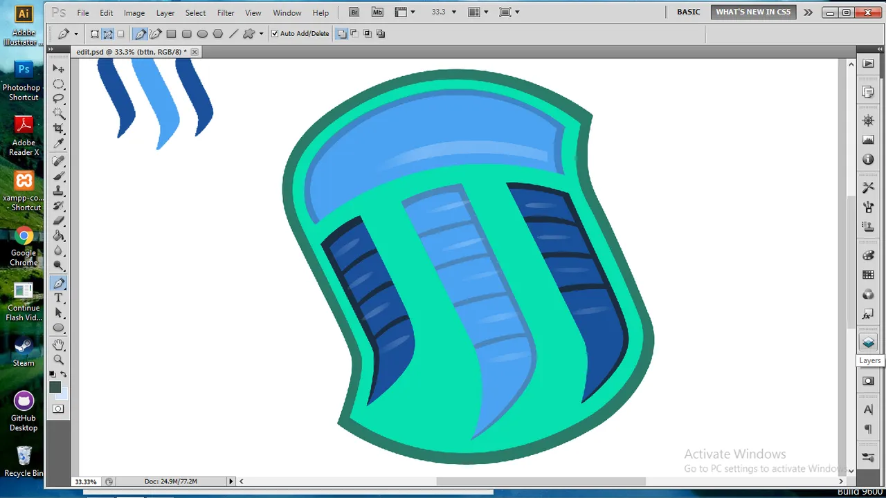The image size is (886, 498).
Task: Open the Pen tool preset picker dropdown
Action: click(x=75, y=33)
